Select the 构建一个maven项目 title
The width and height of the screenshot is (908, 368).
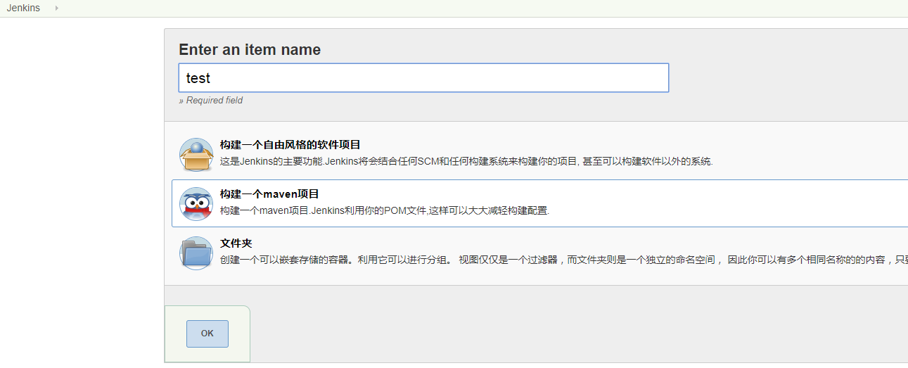click(x=269, y=193)
